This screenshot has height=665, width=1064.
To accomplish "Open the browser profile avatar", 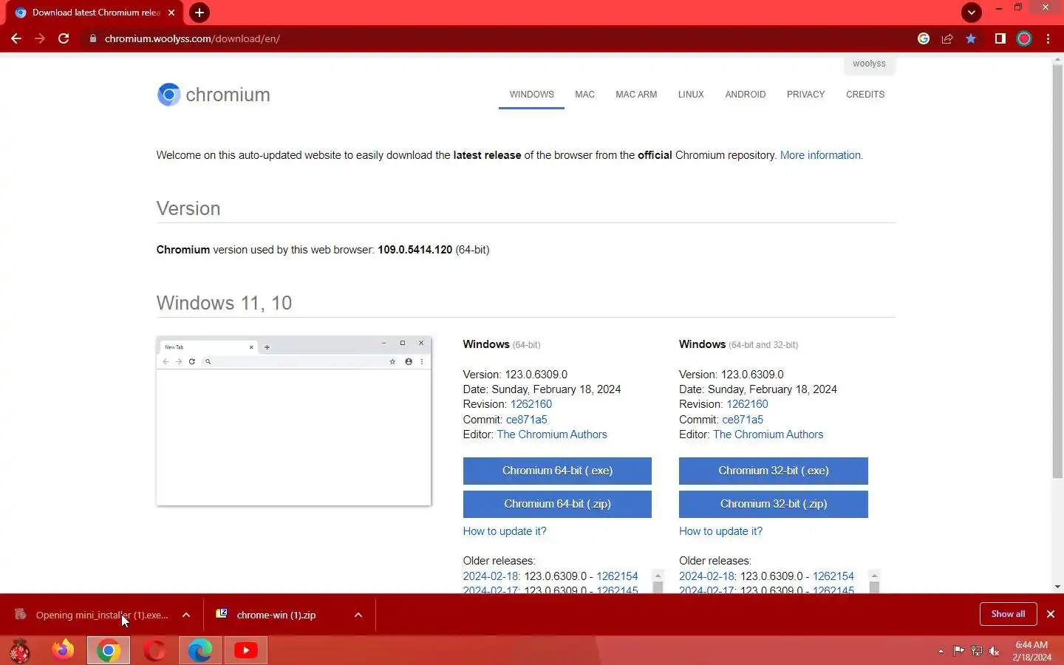I will (x=1024, y=38).
